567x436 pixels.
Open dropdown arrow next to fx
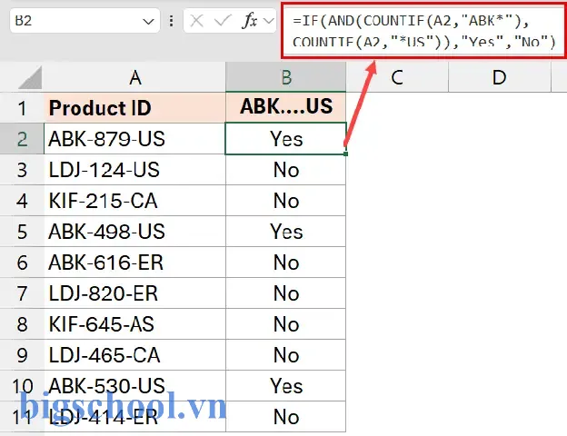[269, 21]
